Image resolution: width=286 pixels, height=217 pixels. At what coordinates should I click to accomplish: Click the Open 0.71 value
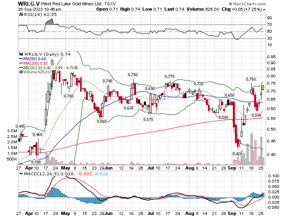[107, 9]
